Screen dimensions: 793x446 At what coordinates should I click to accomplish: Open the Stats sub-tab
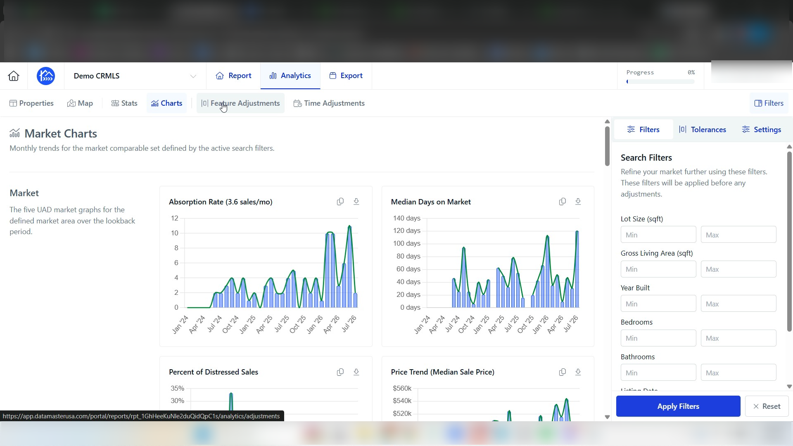click(124, 103)
